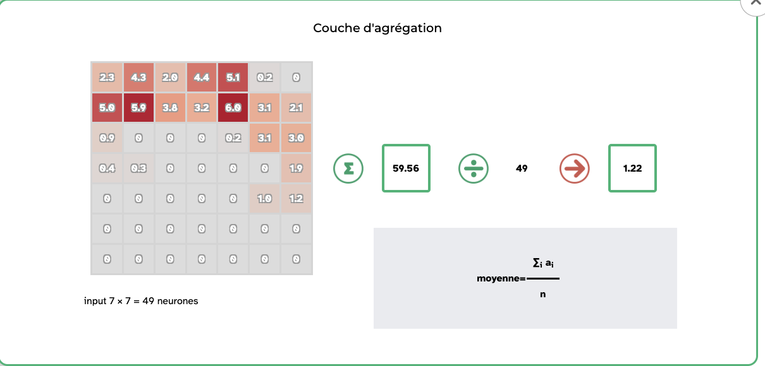The image size is (765, 366).
Task: Click the moyenne formula panel
Action: [525, 278]
